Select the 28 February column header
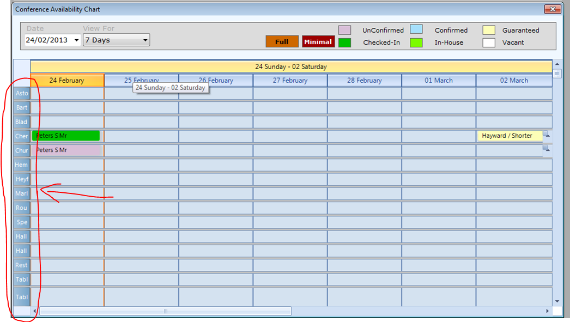 point(365,80)
